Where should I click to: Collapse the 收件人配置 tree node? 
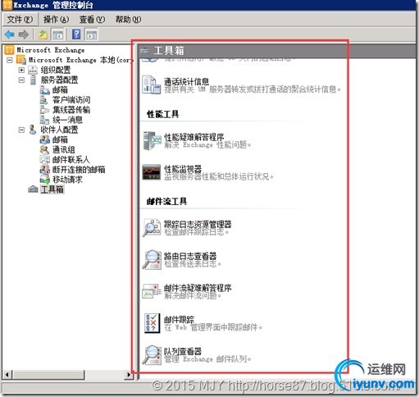pos(21,130)
